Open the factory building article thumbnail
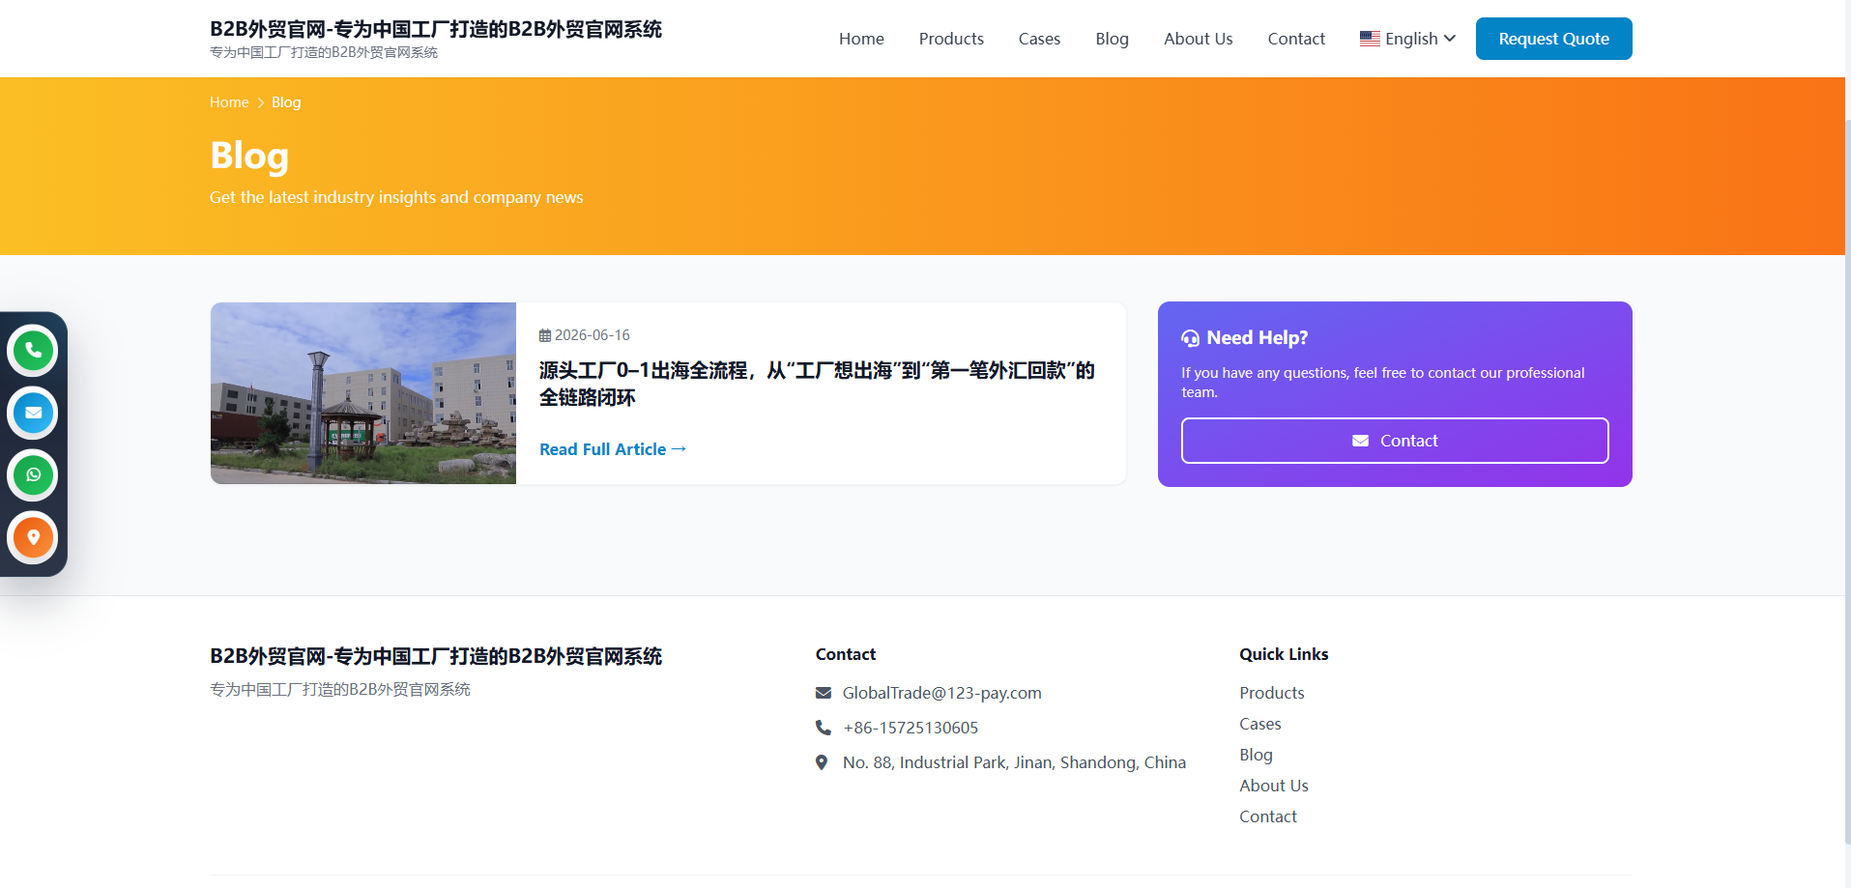The width and height of the screenshot is (1851, 888). pos(363,393)
